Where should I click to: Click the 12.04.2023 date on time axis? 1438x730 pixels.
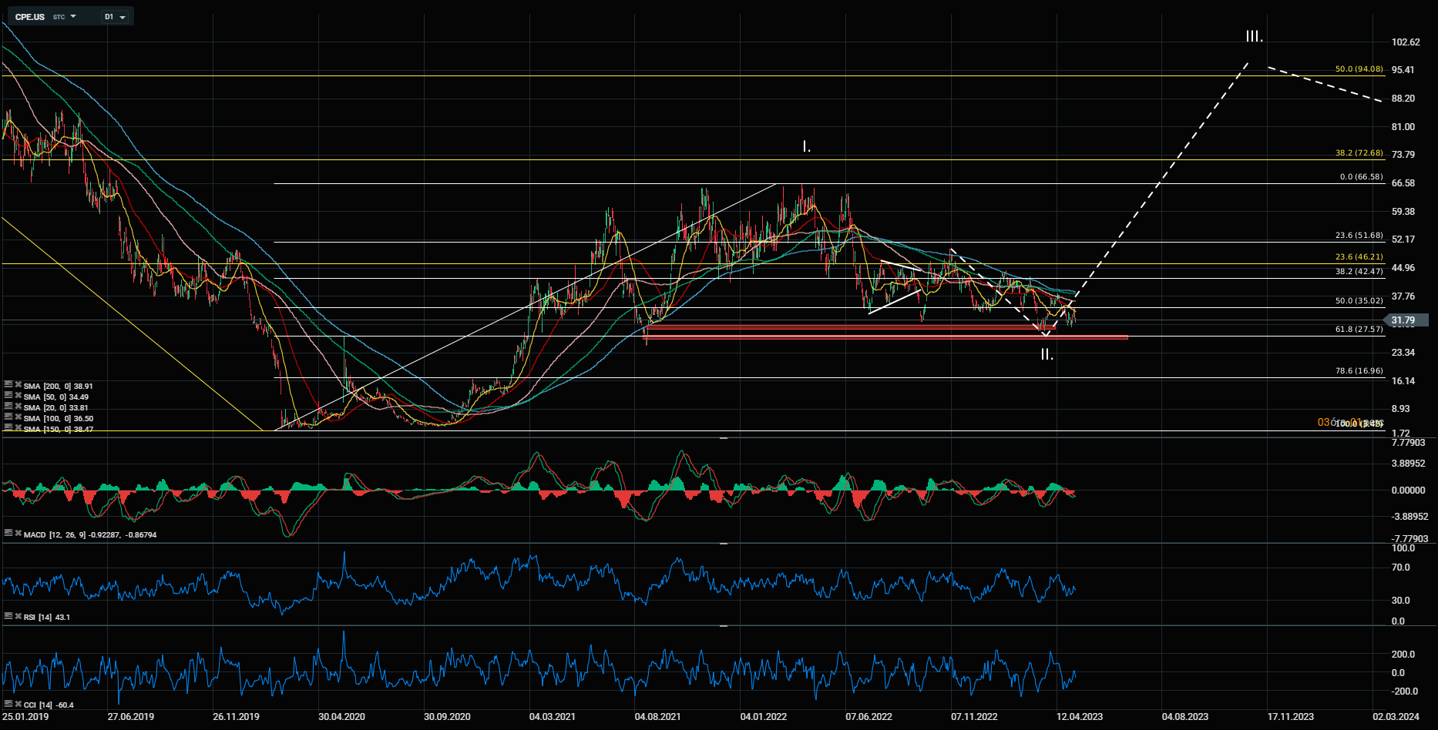point(1080,717)
